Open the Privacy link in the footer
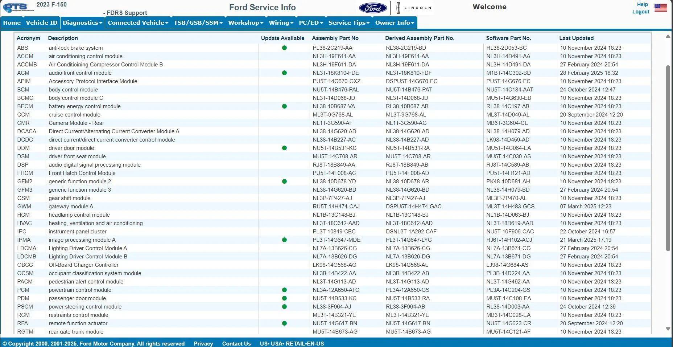The image size is (673, 347). pyautogui.click(x=203, y=343)
